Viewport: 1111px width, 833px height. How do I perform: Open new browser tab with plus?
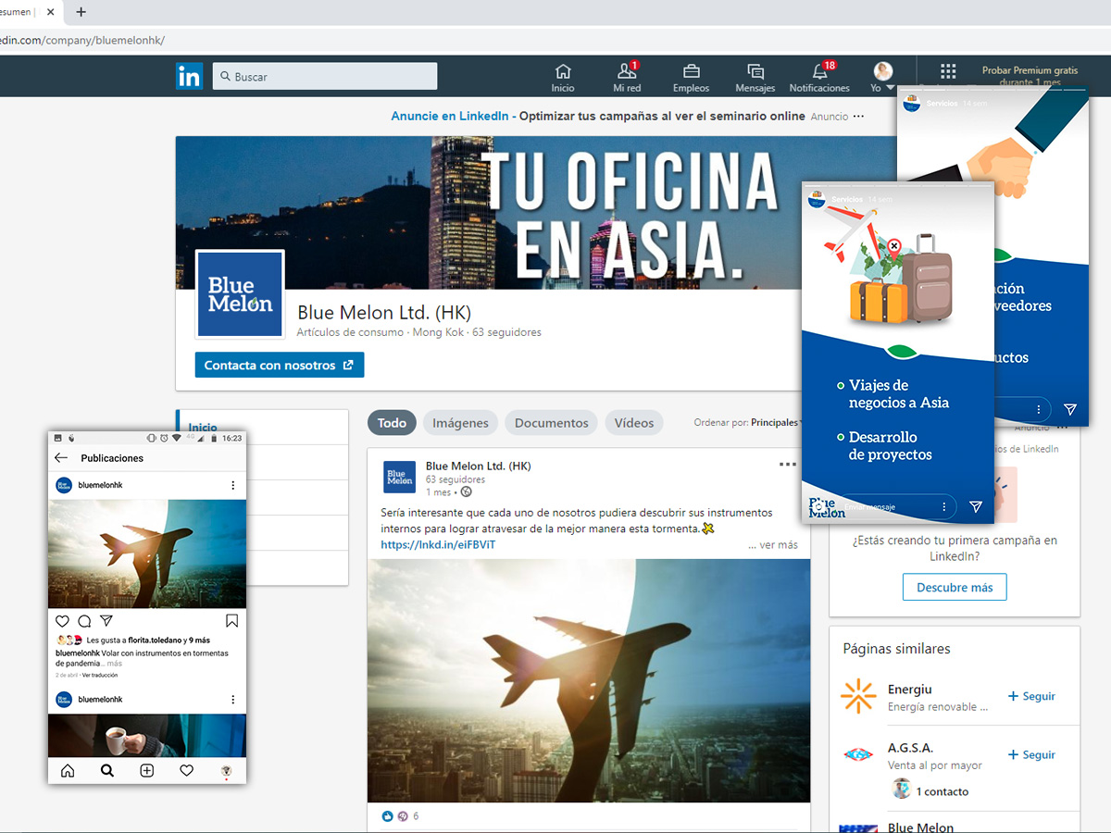click(81, 12)
